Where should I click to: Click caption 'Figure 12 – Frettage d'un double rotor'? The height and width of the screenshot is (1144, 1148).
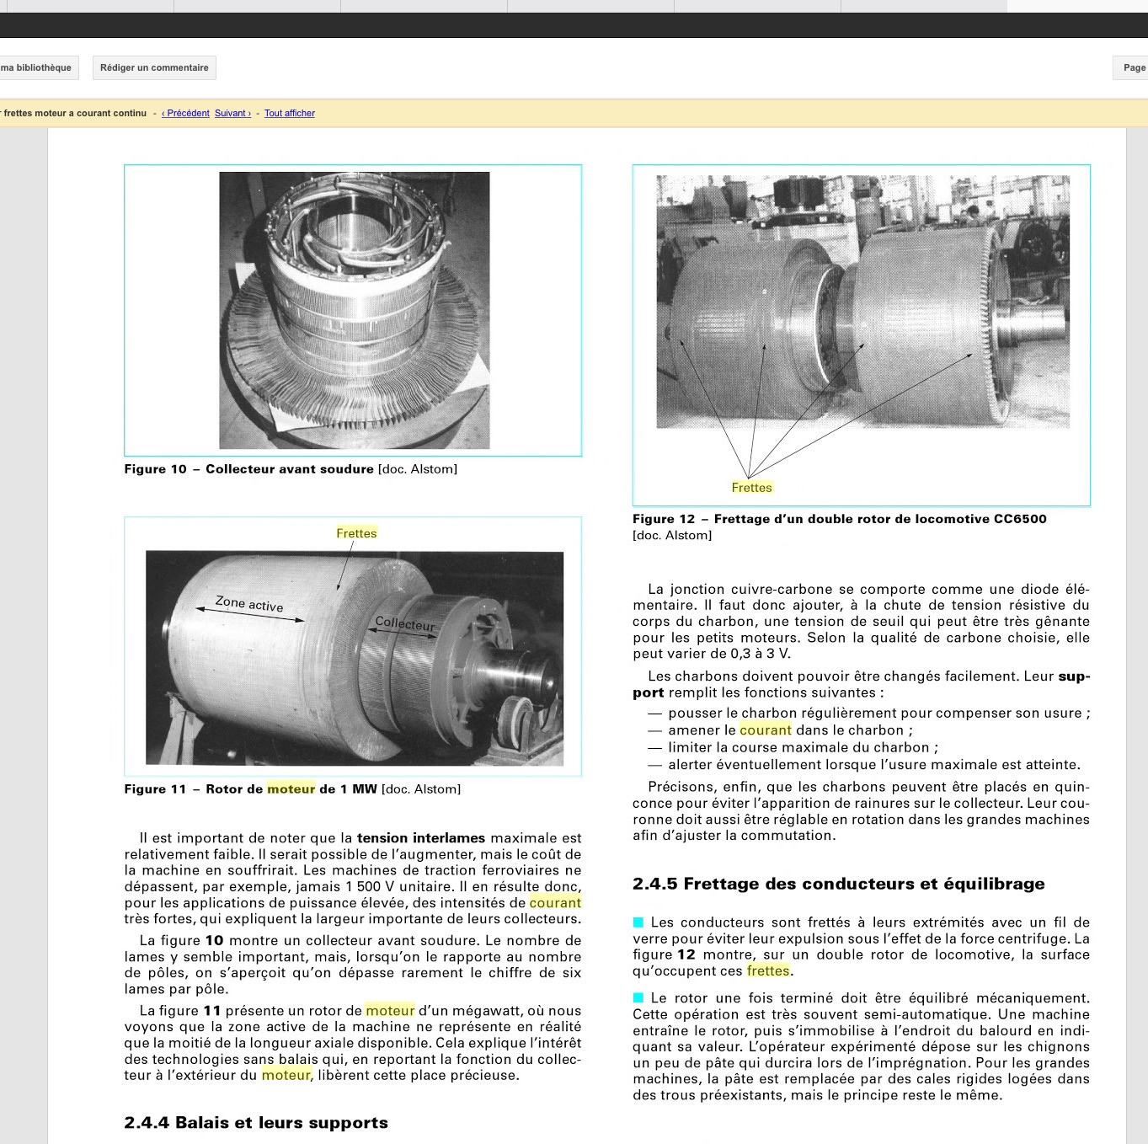(839, 519)
